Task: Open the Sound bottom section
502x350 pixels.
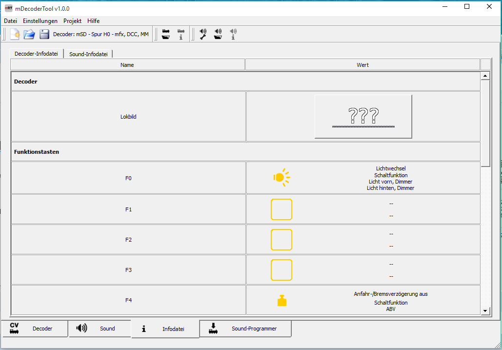Action: coord(100,329)
